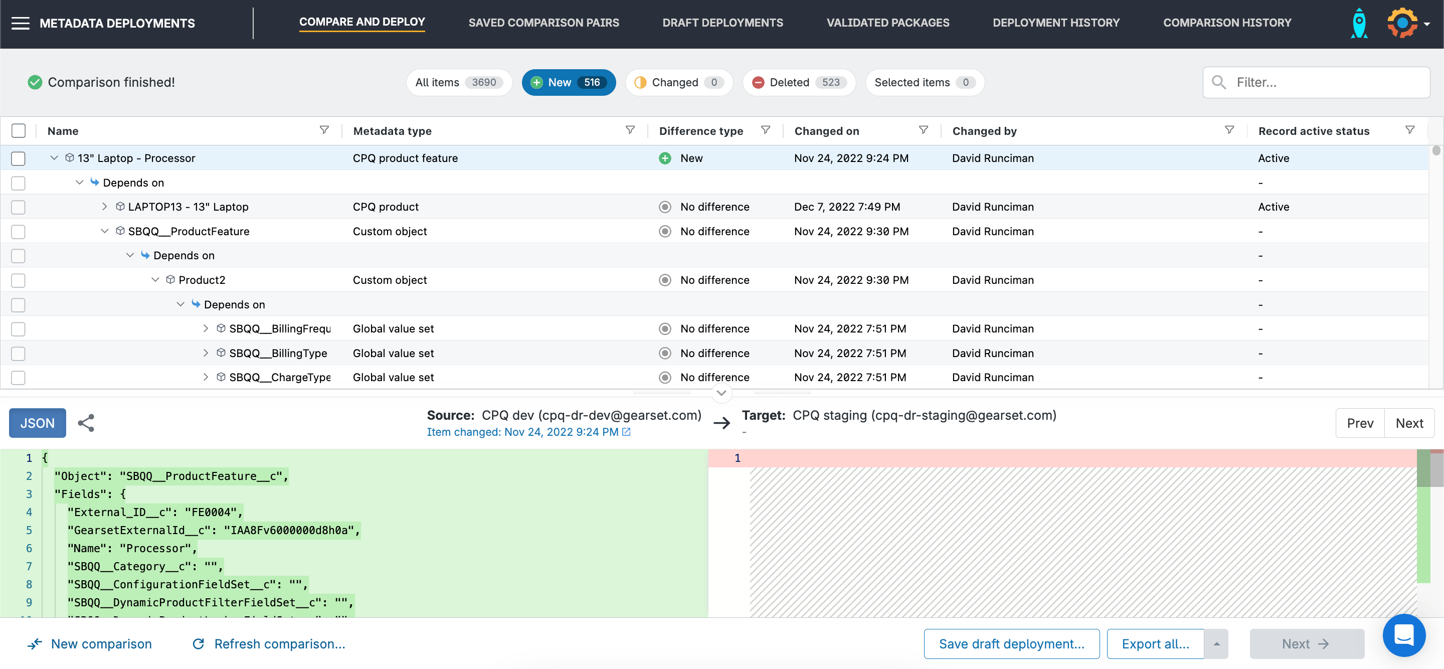Click Save draft deployment button
Image resolution: width=1444 pixels, height=669 pixels.
[1011, 644]
